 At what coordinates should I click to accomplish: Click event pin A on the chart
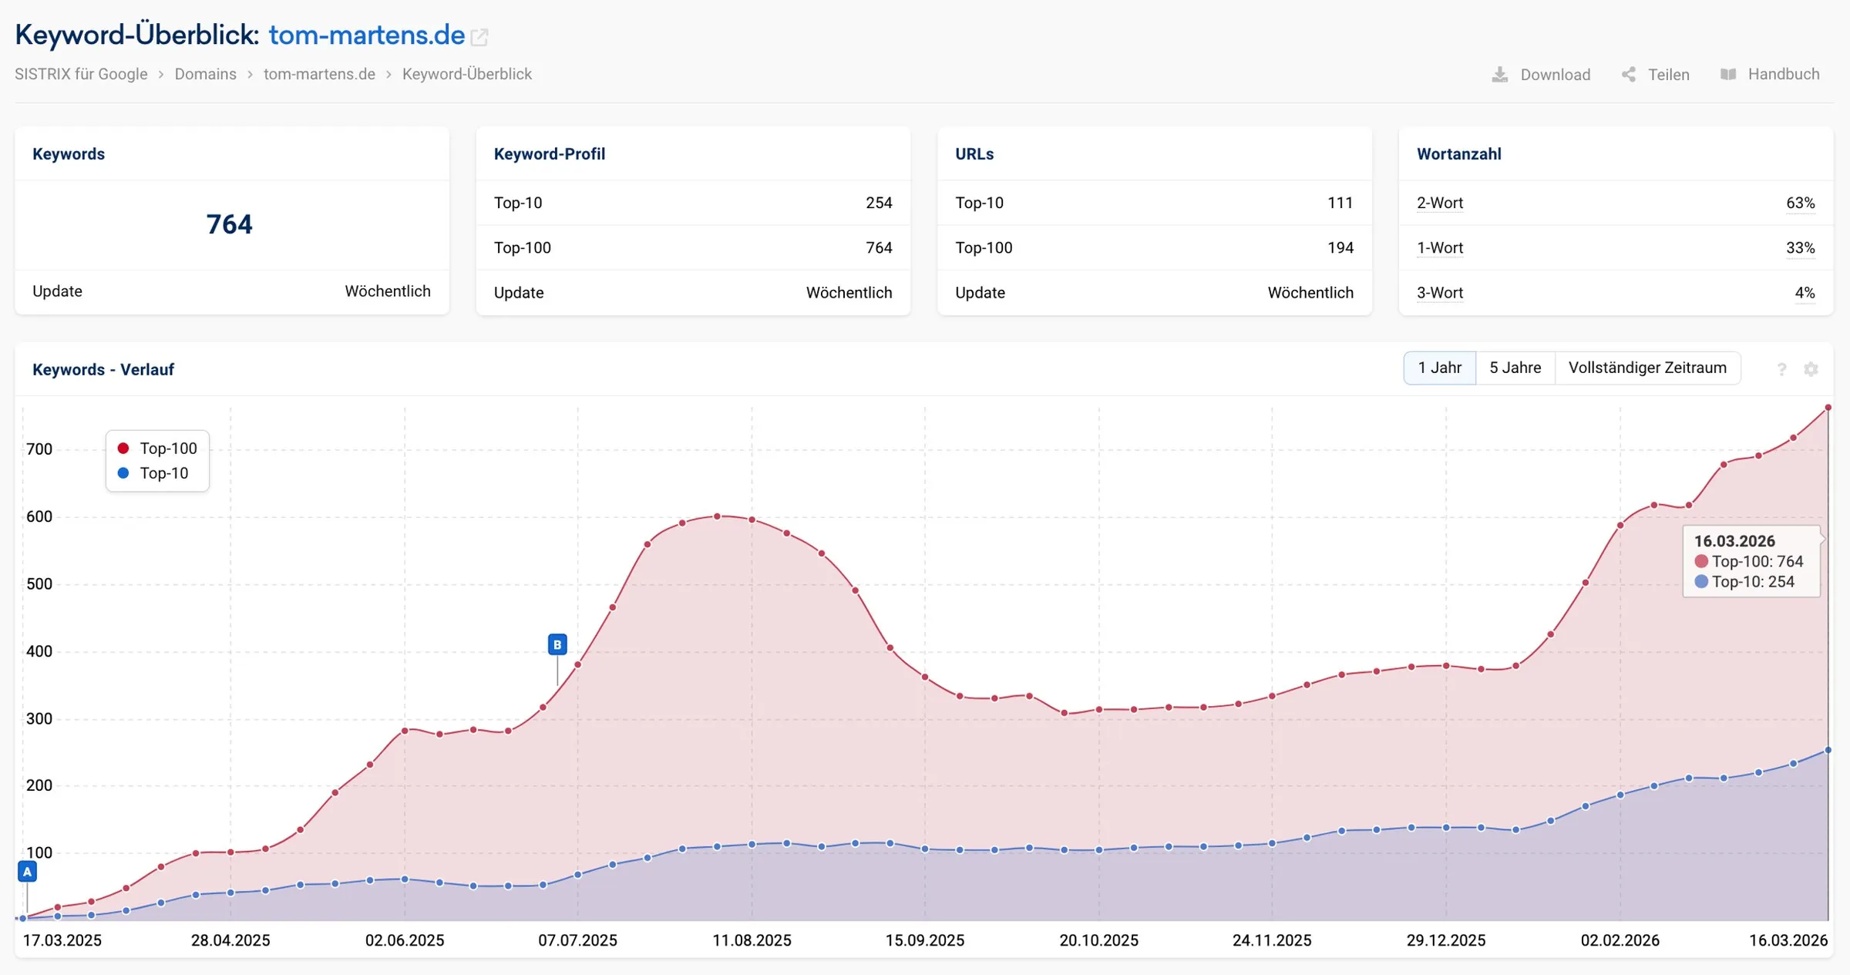tap(27, 872)
